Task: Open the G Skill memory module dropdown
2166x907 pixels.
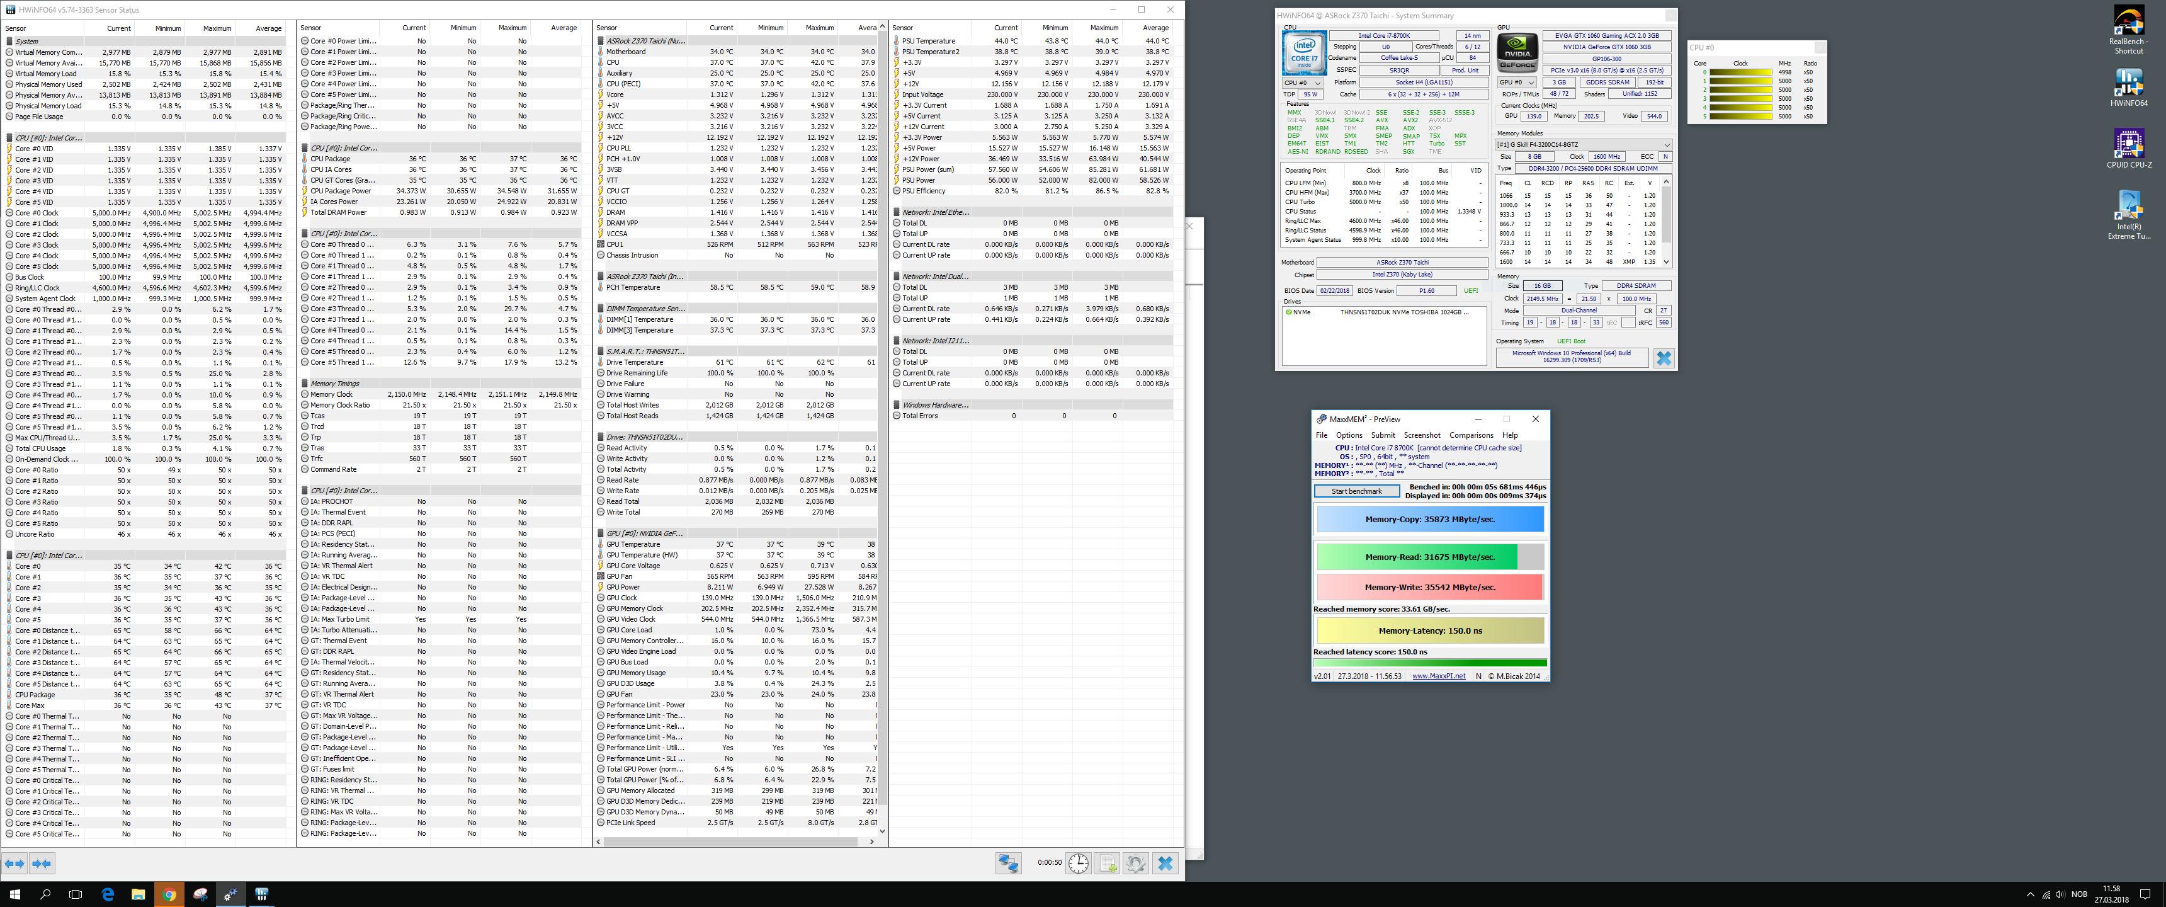Action: point(1584,145)
